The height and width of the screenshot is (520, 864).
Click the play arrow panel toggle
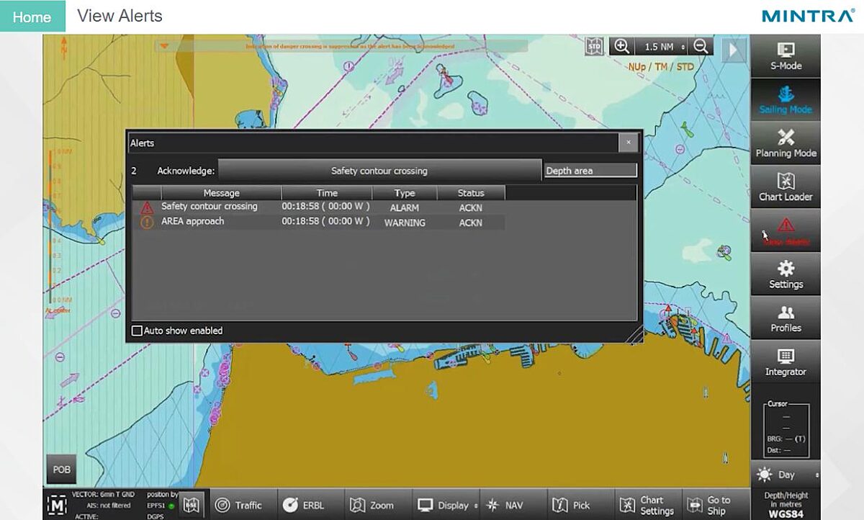pos(734,50)
